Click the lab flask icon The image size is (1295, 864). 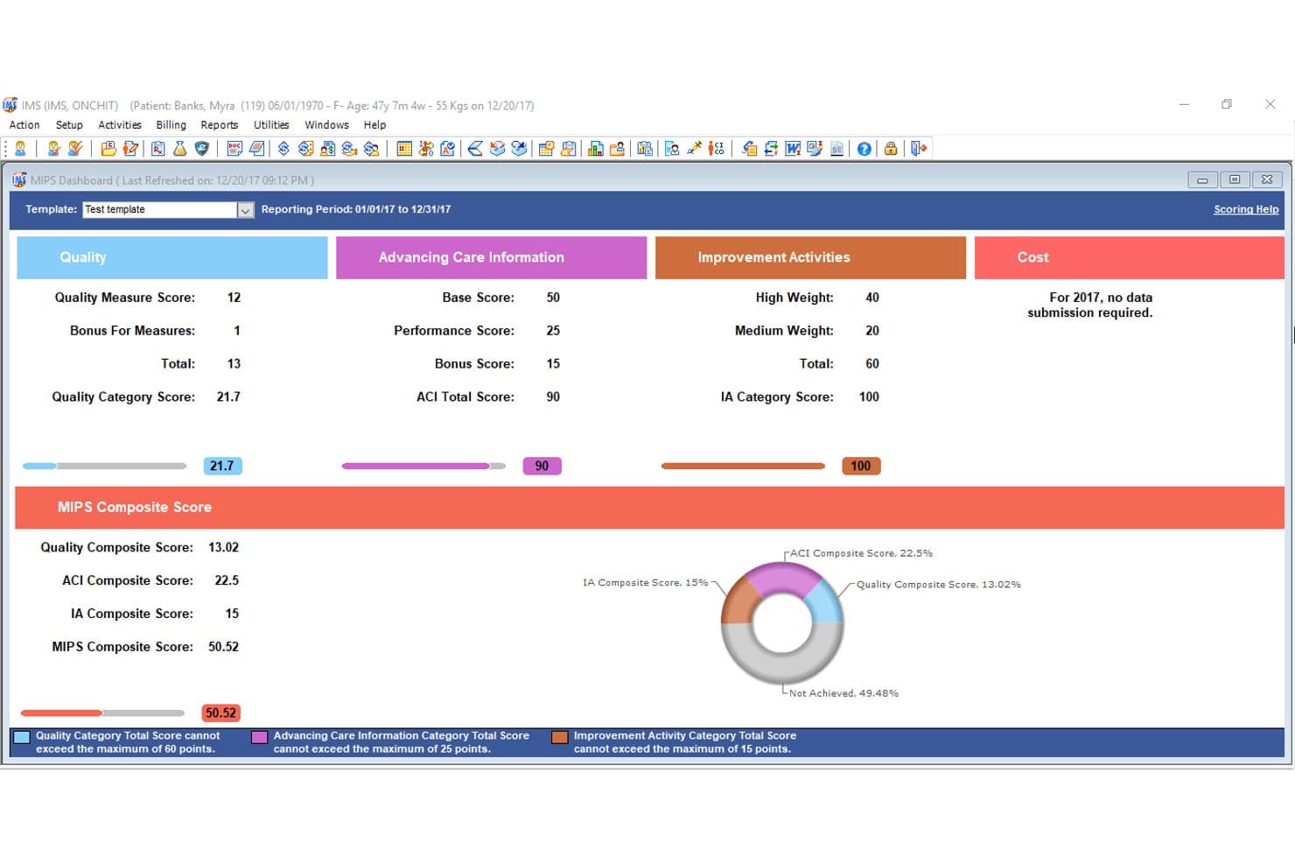[179, 149]
